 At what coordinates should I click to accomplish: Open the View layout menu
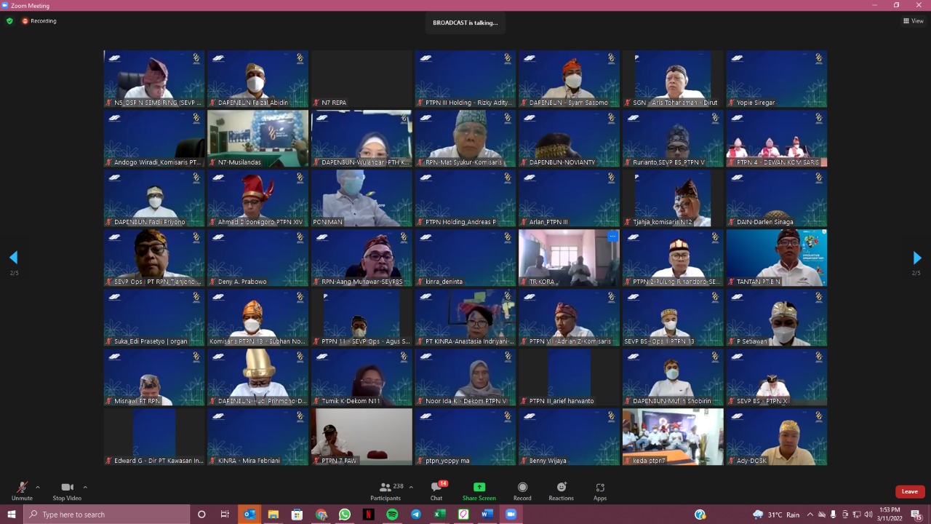pos(913,21)
